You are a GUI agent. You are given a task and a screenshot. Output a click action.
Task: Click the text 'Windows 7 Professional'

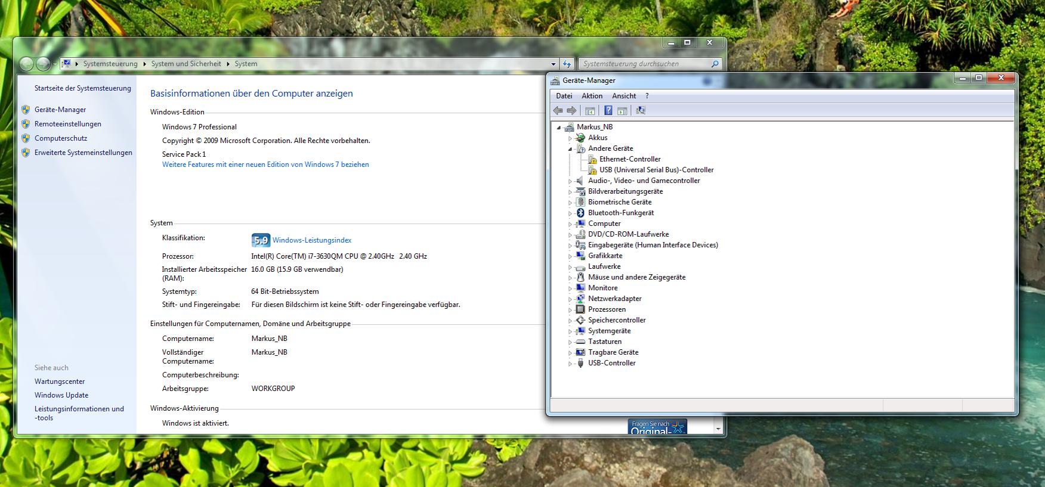click(x=199, y=127)
